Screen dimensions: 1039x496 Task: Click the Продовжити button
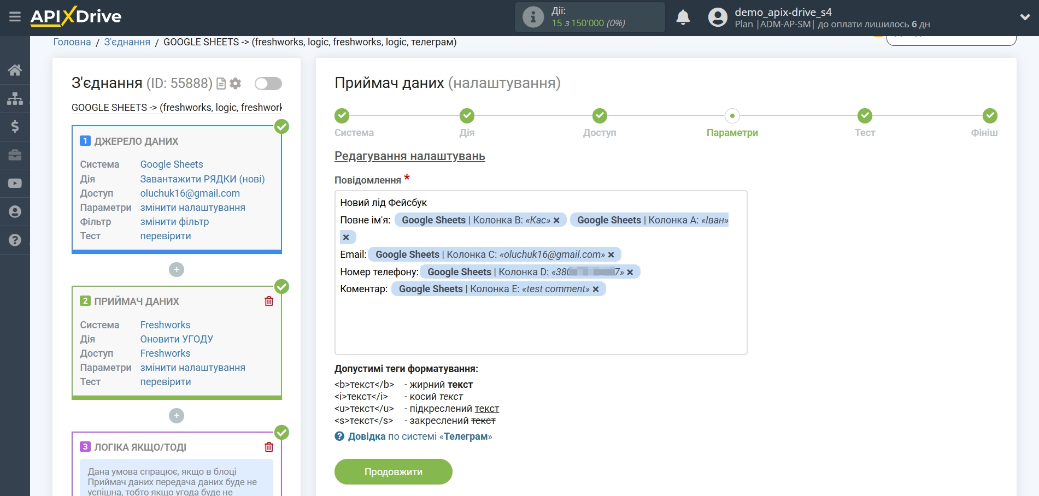pyautogui.click(x=393, y=471)
